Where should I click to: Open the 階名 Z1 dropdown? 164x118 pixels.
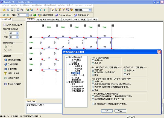[27, 15]
